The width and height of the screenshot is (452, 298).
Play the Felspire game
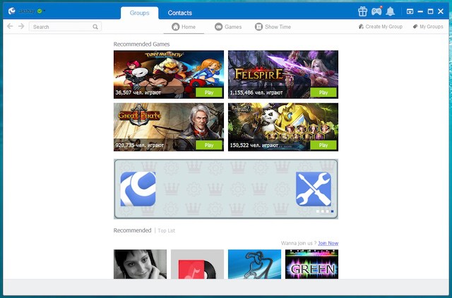(x=323, y=92)
